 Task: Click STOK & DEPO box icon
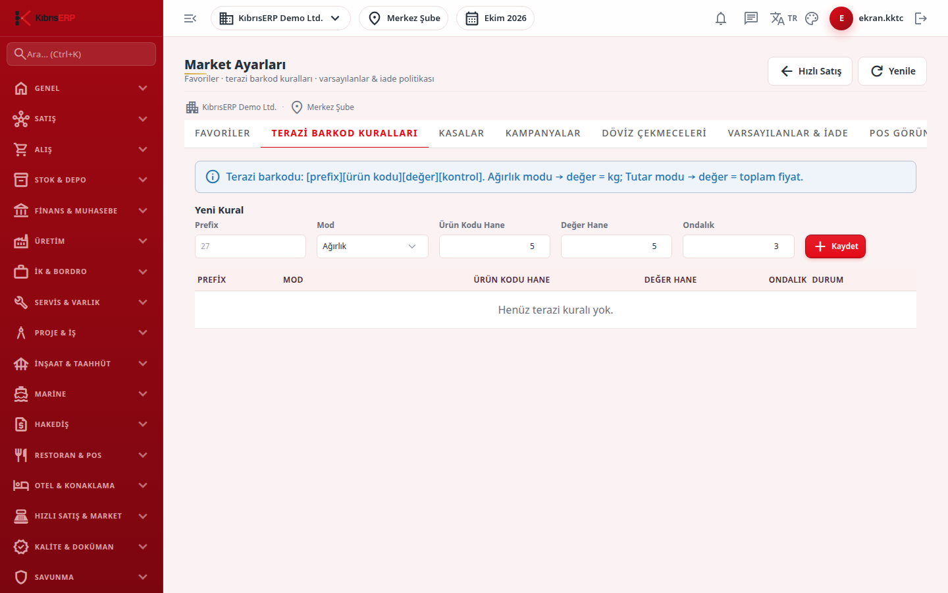click(x=21, y=180)
